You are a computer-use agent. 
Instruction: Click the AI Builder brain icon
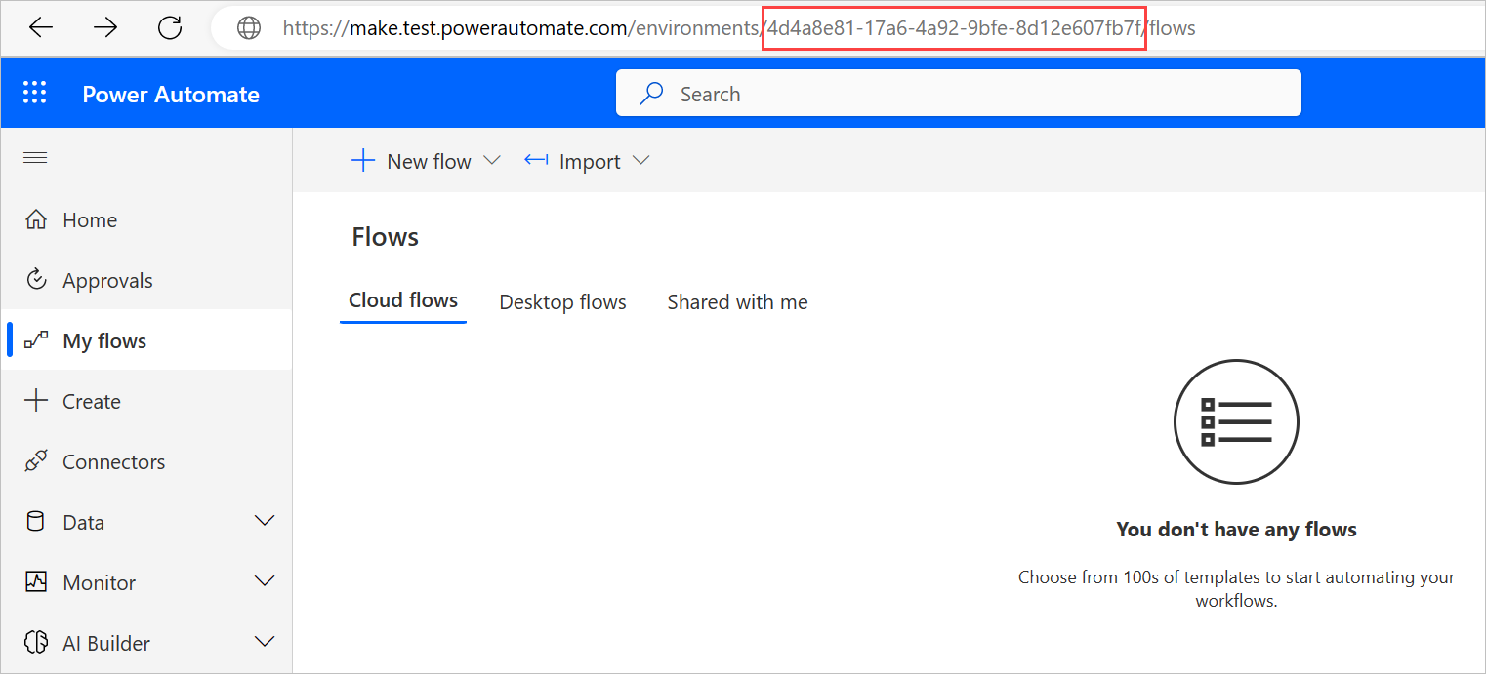pyautogui.click(x=36, y=643)
